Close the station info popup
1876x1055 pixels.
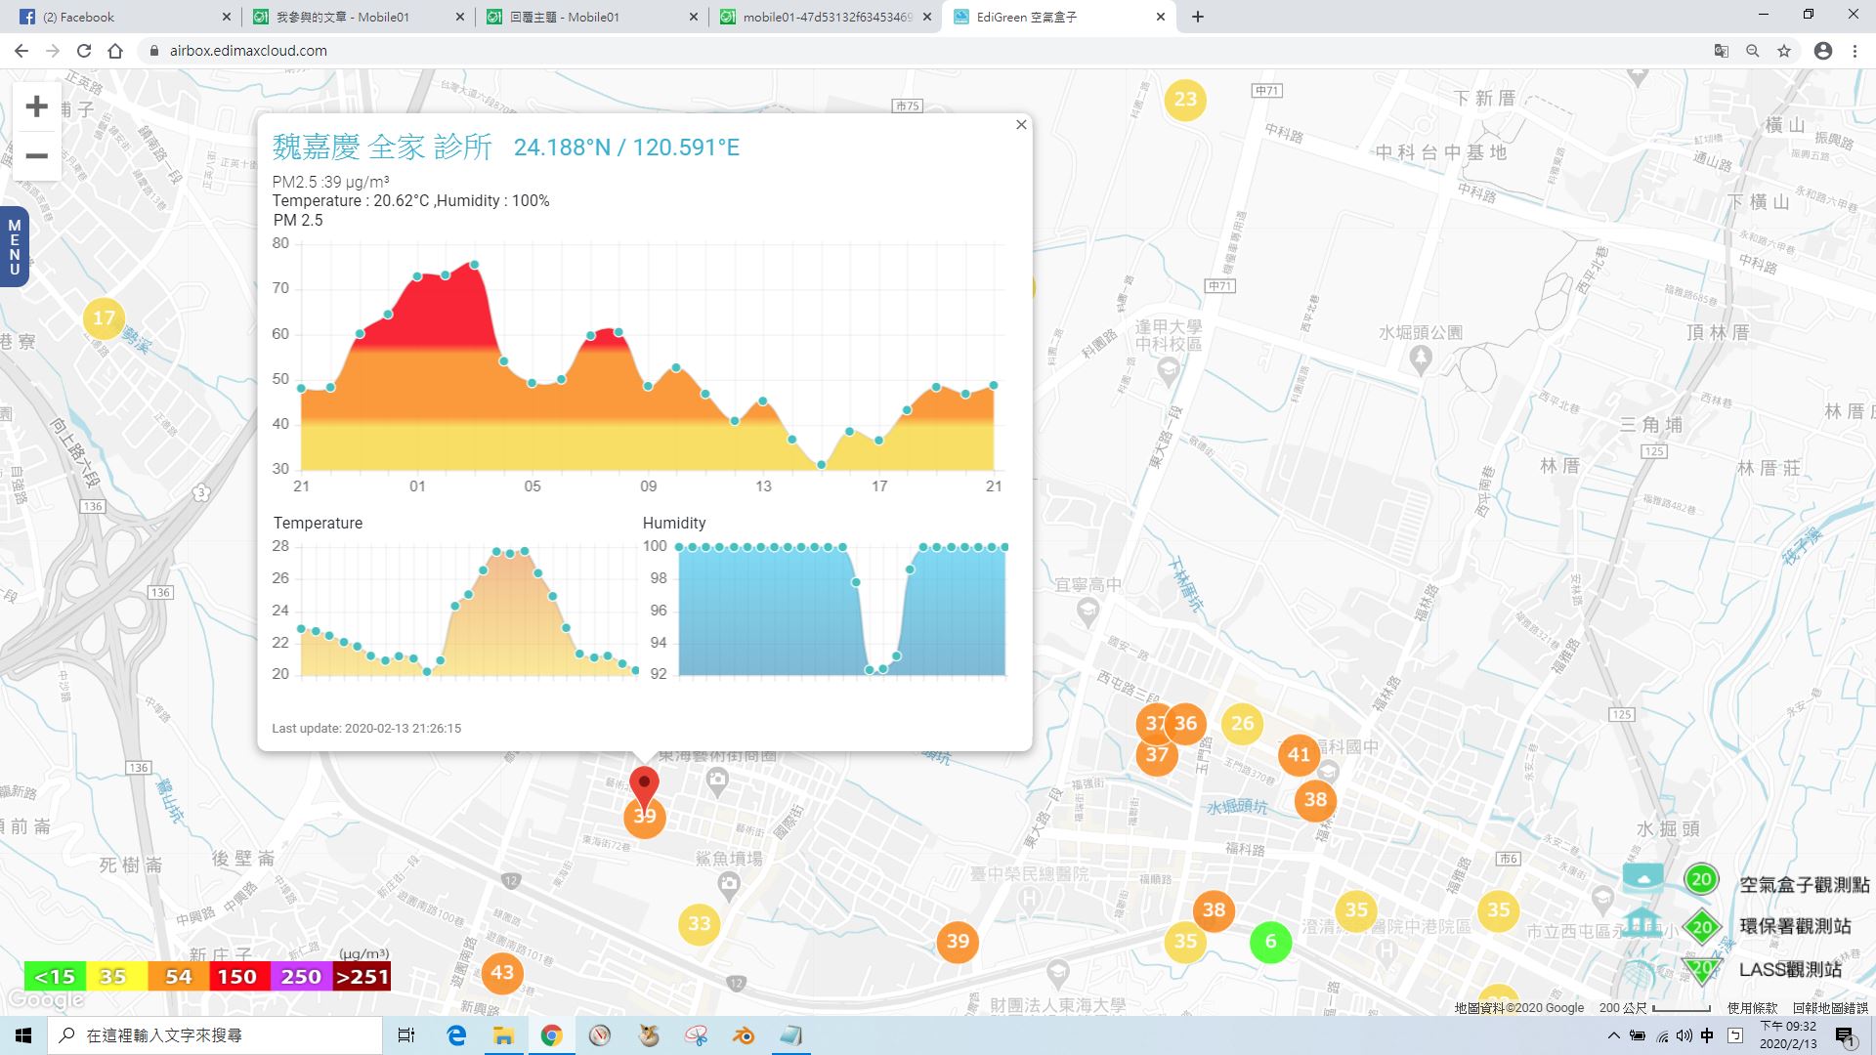click(1021, 125)
